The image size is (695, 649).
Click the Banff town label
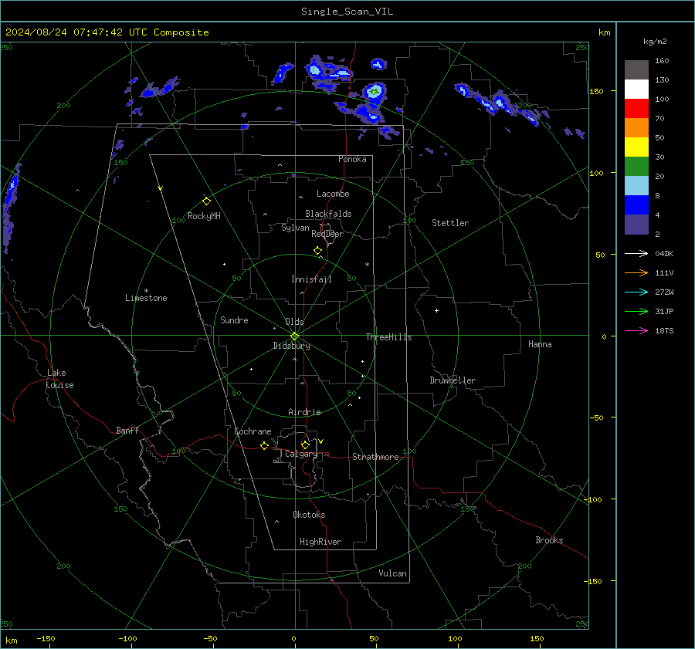click(x=127, y=430)
